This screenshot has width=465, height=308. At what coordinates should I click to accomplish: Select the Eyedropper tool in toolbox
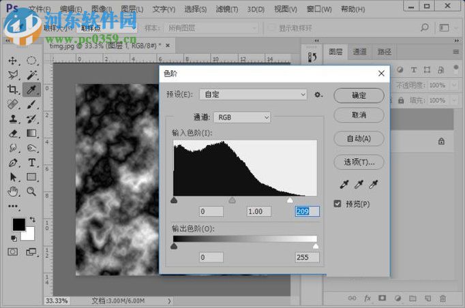(x=31, y=89)
